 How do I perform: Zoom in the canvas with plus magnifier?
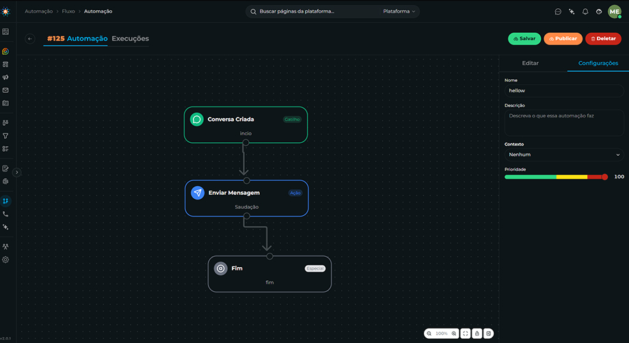pyautogui.click(x=454, y=333)
